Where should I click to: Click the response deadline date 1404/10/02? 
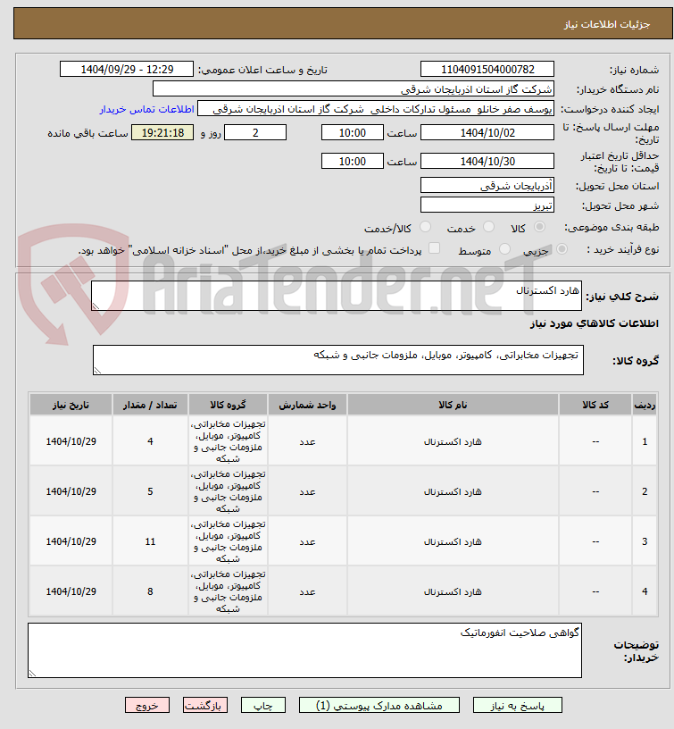point(487,133)
